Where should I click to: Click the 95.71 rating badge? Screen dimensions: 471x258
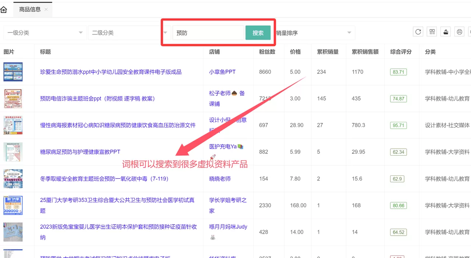(398, 125)
